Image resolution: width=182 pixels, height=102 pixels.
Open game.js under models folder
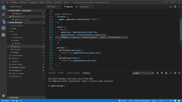pos(18,43)
